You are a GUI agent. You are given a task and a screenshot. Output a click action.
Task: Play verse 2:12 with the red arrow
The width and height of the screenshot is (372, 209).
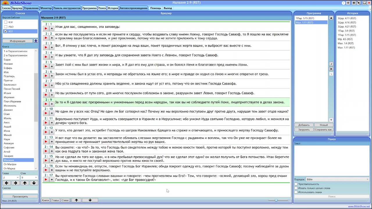pyautogui.click(x=46, y=132)
